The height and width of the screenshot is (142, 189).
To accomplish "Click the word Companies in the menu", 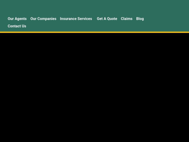I will [47, 19].
